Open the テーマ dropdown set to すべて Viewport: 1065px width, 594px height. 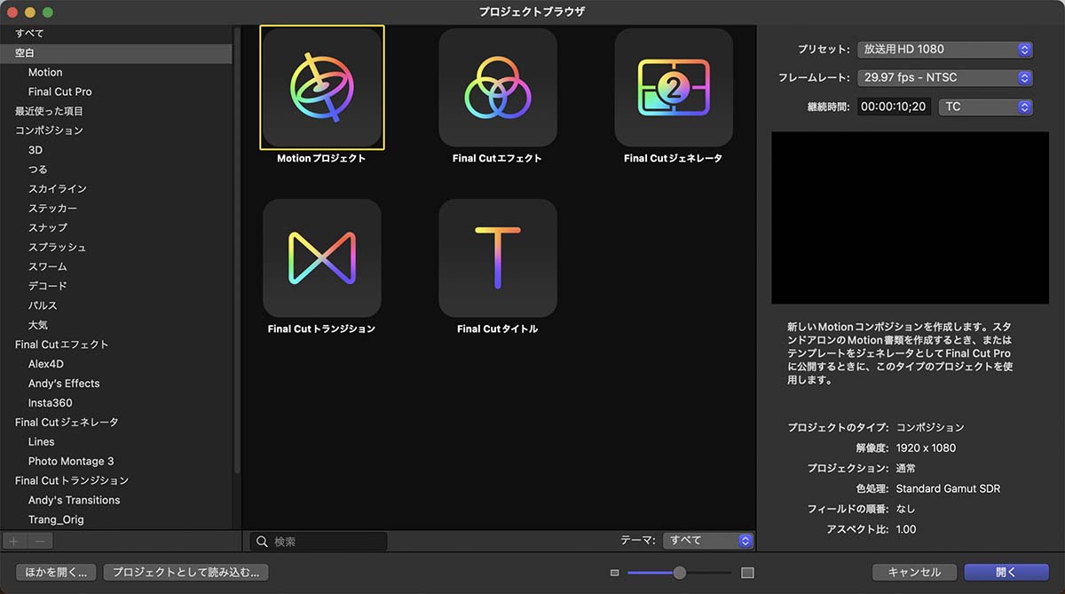pos(708,540)
